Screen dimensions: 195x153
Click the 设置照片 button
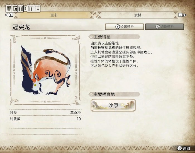point(124,27)
